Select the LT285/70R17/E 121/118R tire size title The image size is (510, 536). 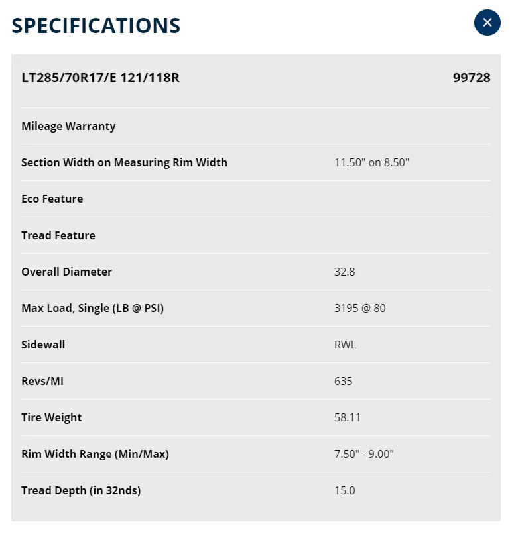click(x=100, y=78)
